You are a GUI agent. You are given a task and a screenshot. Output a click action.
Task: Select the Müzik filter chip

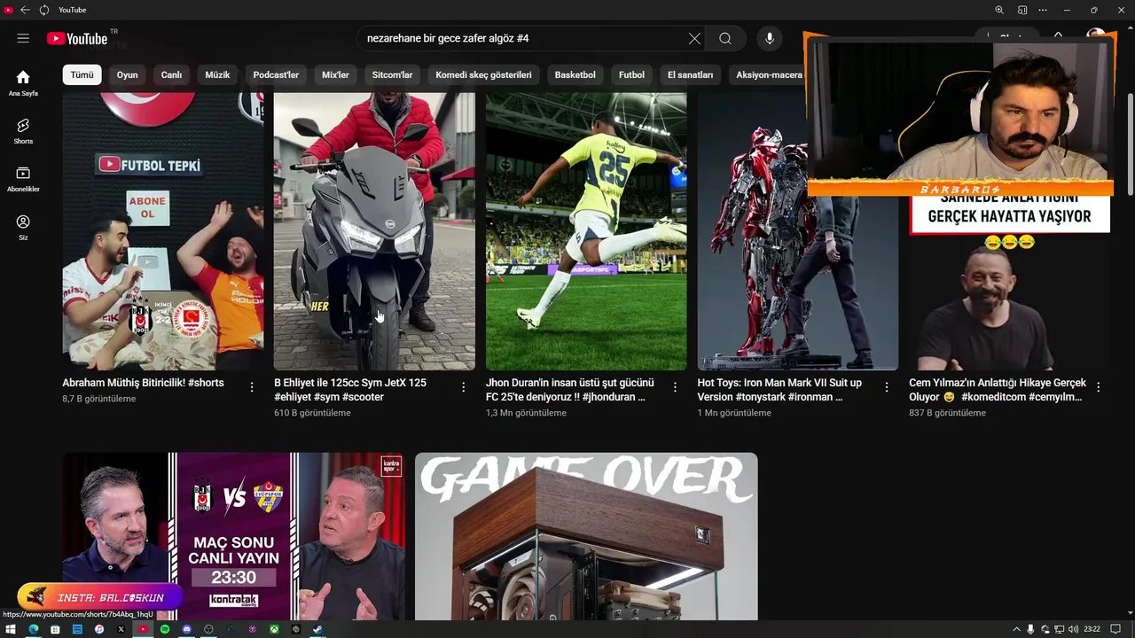pyautogui.click(x=217, y=75)
